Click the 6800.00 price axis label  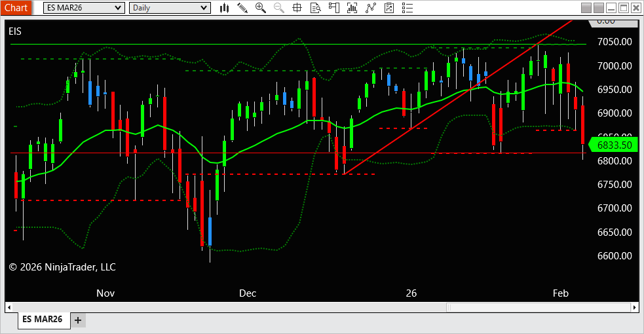pos(615,161)
